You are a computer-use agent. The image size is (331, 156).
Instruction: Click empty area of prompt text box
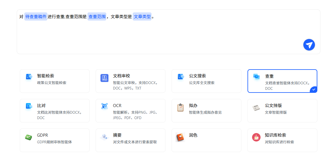(x=152, y=36)
